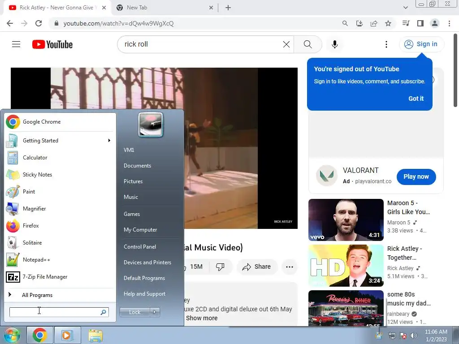Open Help and Support
This screenshot has width=459, height=344.
(144, 294)
